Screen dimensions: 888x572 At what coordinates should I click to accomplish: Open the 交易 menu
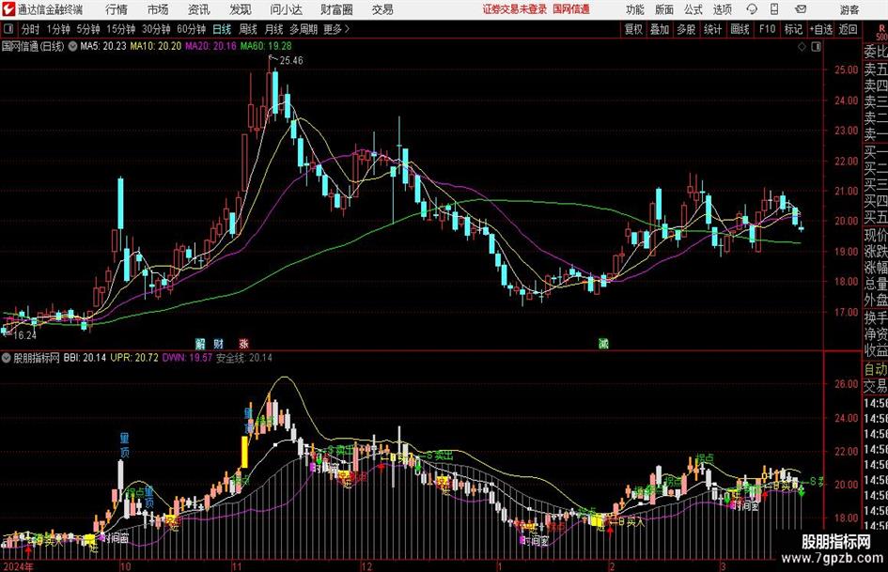click(382, 9)
